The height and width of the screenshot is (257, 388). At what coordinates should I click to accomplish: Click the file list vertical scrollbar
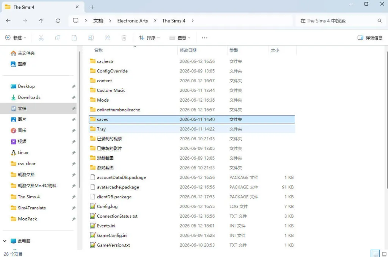pyautogui.click(x=387, y=120)
